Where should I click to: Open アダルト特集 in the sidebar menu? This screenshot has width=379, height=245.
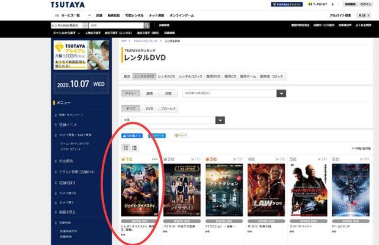(77, 172)
